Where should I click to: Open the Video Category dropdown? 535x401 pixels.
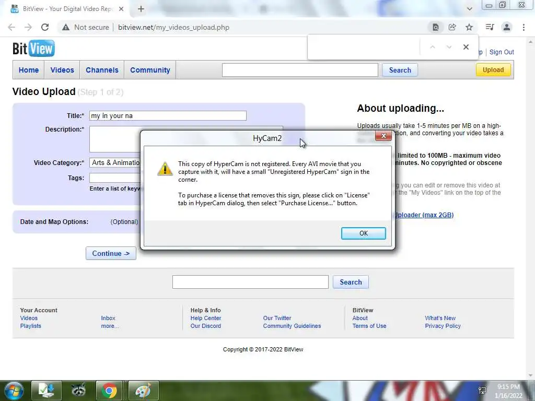[114, 163]
